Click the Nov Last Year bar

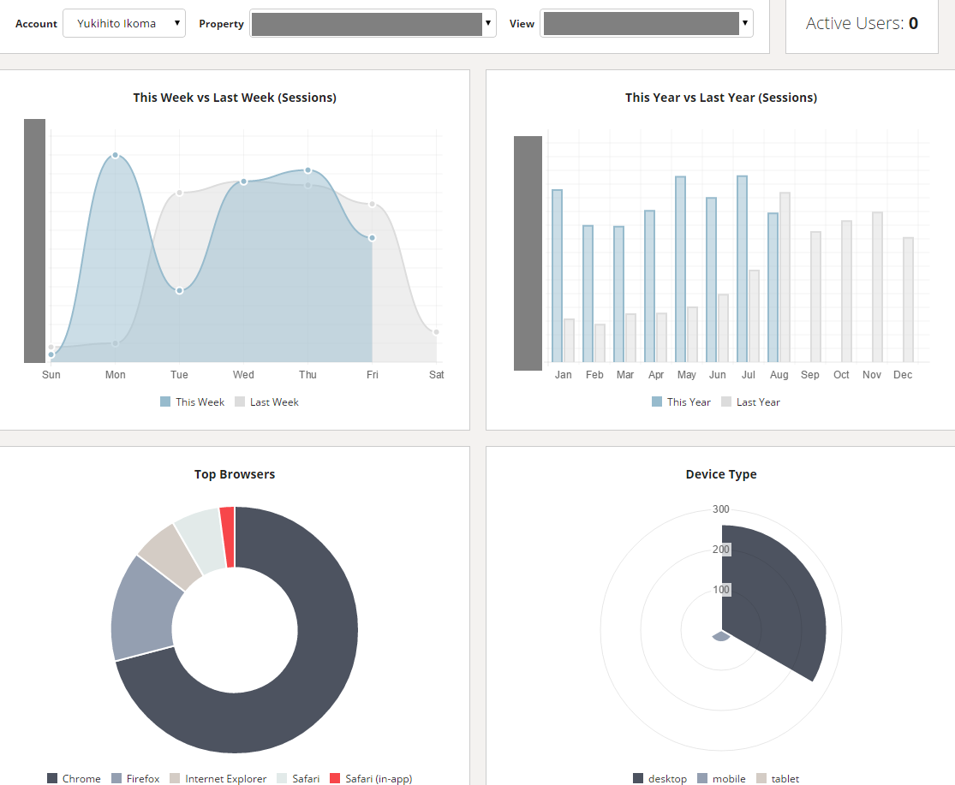[877, 288]
